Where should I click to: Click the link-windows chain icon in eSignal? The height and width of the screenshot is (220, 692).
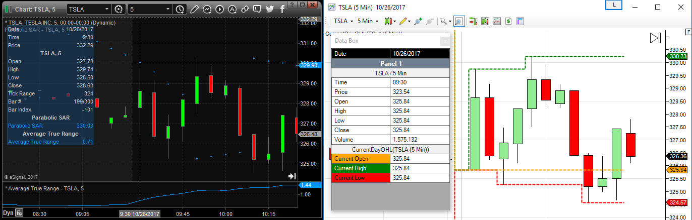[244, 9]
